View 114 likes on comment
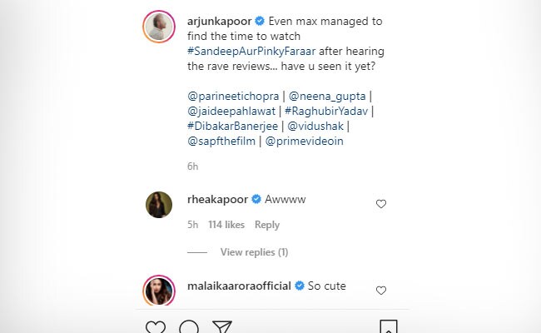541x333 pixels. [226, 225]
